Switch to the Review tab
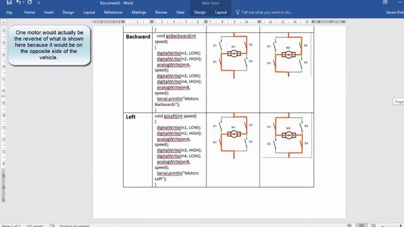 [161, 13]
